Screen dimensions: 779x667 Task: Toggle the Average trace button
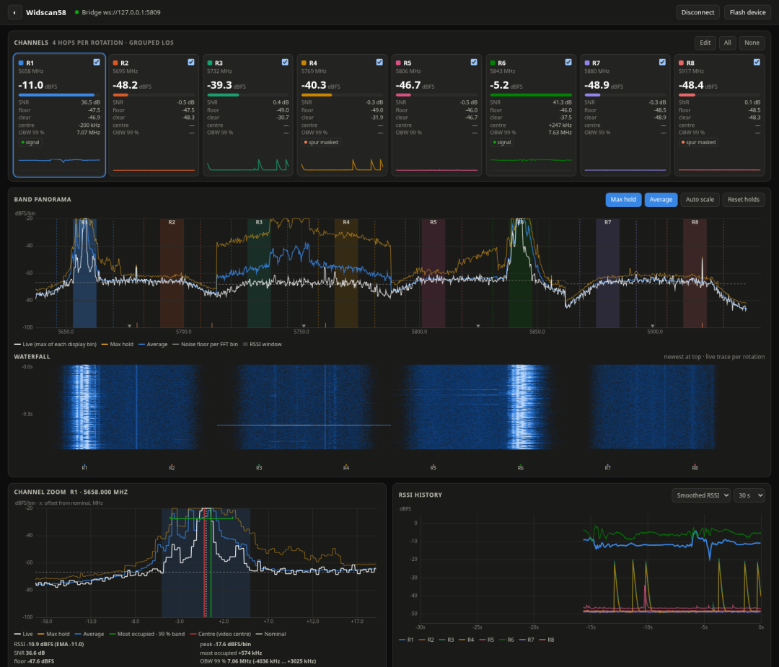click(661, 200)
